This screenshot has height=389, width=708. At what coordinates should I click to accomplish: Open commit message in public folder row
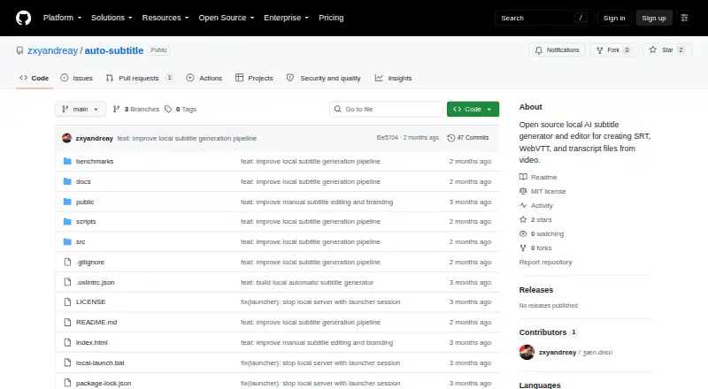(x=317, y=202)
